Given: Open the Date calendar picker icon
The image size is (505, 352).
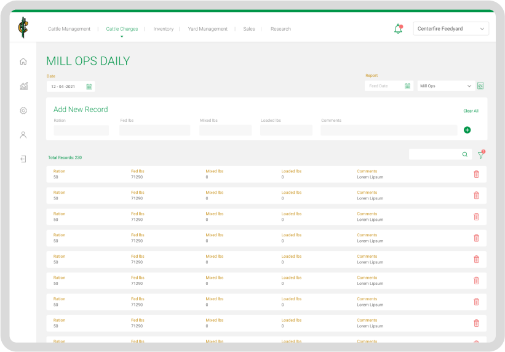Looking at the screenshot, I should tap(89, 87).
